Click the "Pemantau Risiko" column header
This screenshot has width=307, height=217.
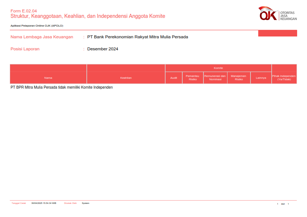tap(193, 78)
